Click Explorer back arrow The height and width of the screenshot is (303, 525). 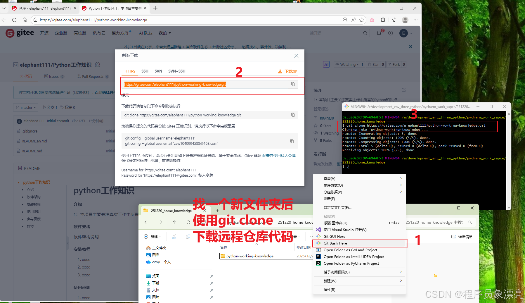[146, 222]
